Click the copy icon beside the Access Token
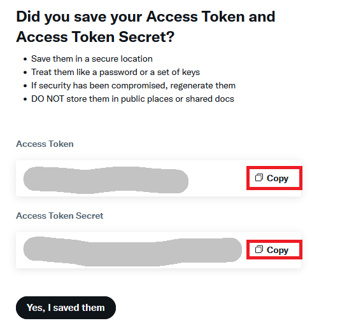Screen dimensions: 340x330 click(x=259, y=177)
